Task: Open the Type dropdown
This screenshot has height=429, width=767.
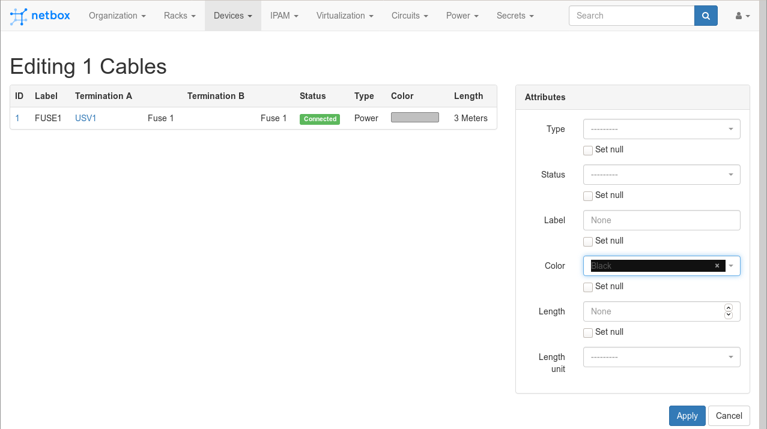Action: 661,129
